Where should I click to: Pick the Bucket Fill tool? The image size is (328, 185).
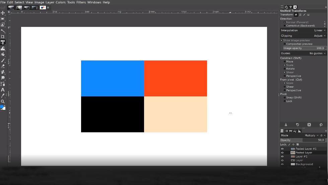tap(3, 54)
